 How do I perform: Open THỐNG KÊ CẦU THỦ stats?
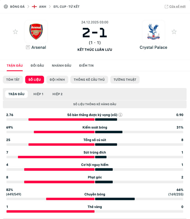point(89,80)
